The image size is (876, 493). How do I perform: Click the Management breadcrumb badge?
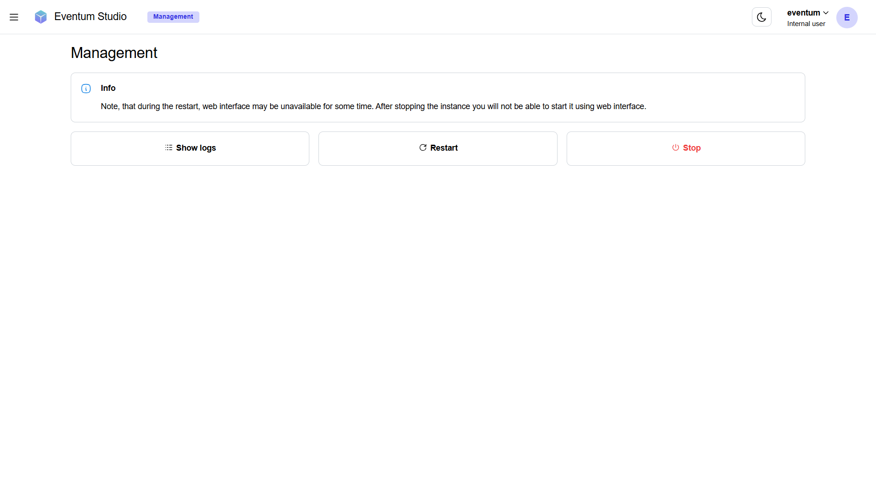[173, 17]
